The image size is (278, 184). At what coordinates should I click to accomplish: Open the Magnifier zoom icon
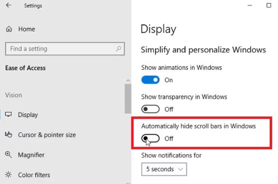pos(8,155)
